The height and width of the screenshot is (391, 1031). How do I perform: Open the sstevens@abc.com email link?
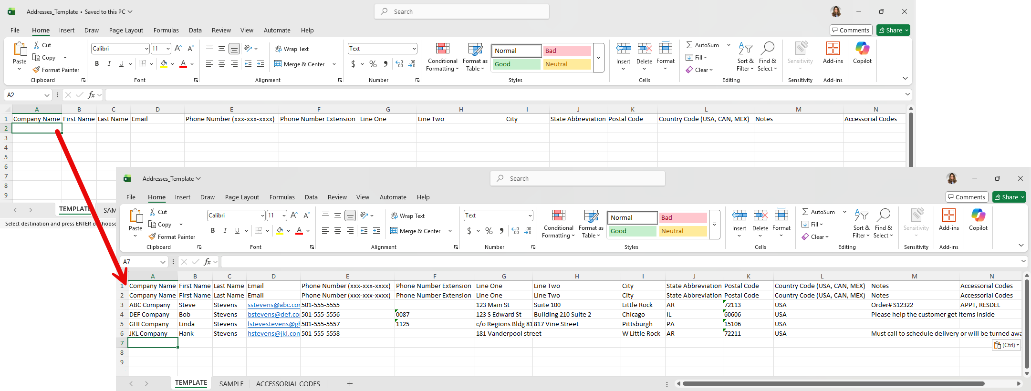point(274,305)
